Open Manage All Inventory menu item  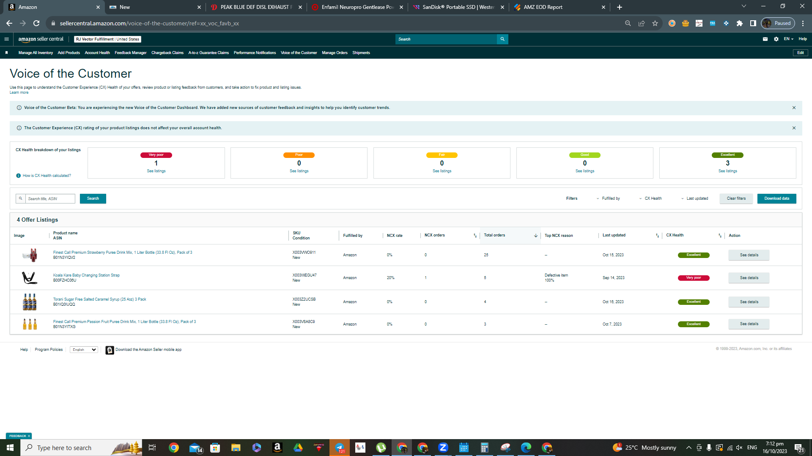point(36,53)
